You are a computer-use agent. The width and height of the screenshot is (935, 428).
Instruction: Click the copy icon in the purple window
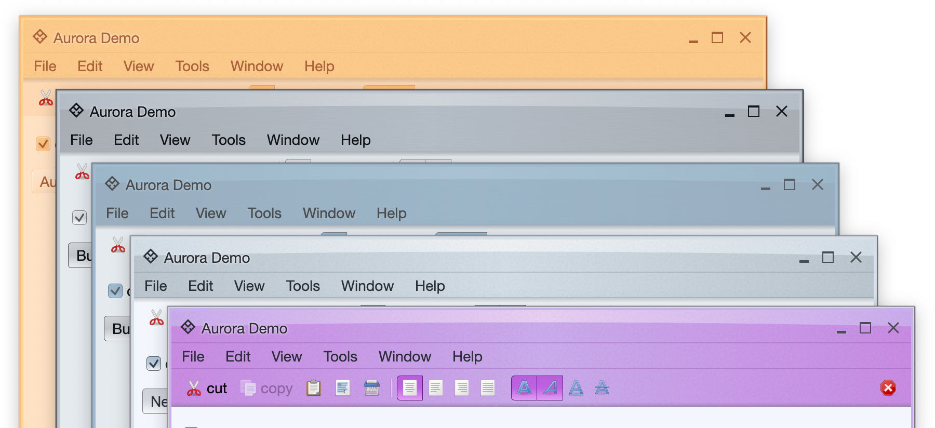[x=248, y=388]
